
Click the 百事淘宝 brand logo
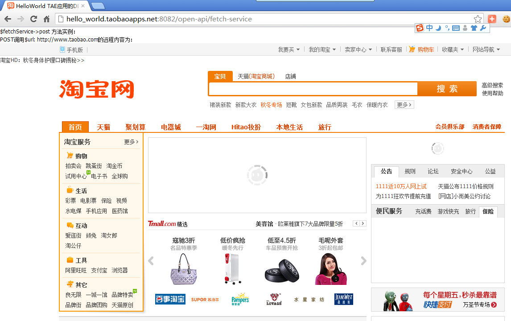point(170,299)
